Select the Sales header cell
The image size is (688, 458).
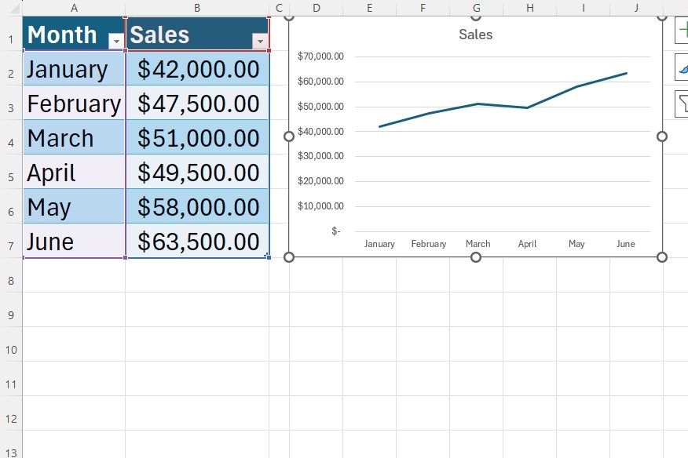click(x=197, y=34)
